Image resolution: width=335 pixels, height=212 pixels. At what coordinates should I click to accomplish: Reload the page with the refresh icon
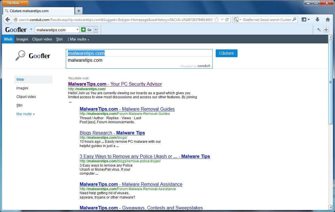(227, 20)
